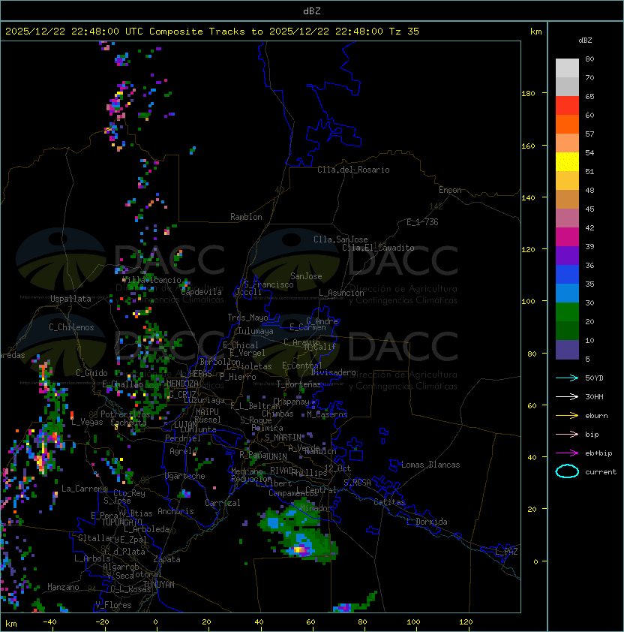Click the 'Clla.del_Rosario' label

point(353,170)
